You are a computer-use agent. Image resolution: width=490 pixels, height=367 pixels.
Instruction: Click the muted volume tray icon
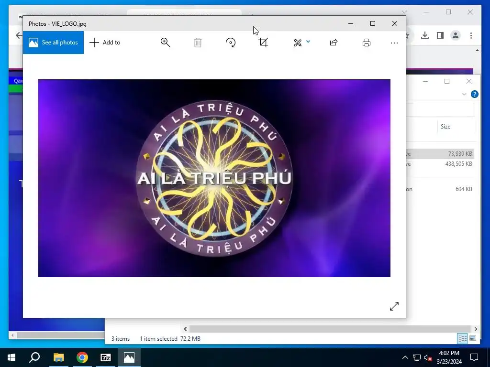tap(428, 357)
